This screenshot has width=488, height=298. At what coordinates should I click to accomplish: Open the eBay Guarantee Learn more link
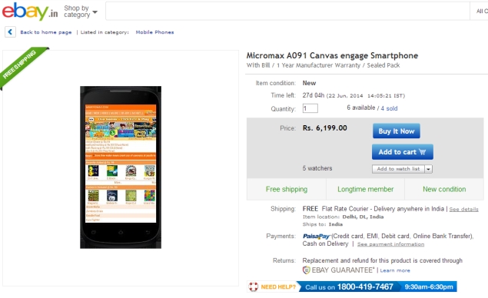click(395, 270)
